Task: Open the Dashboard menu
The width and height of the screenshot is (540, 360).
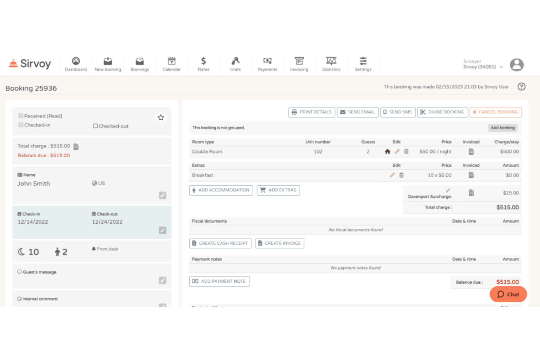Action: click(x=76, y=64)
